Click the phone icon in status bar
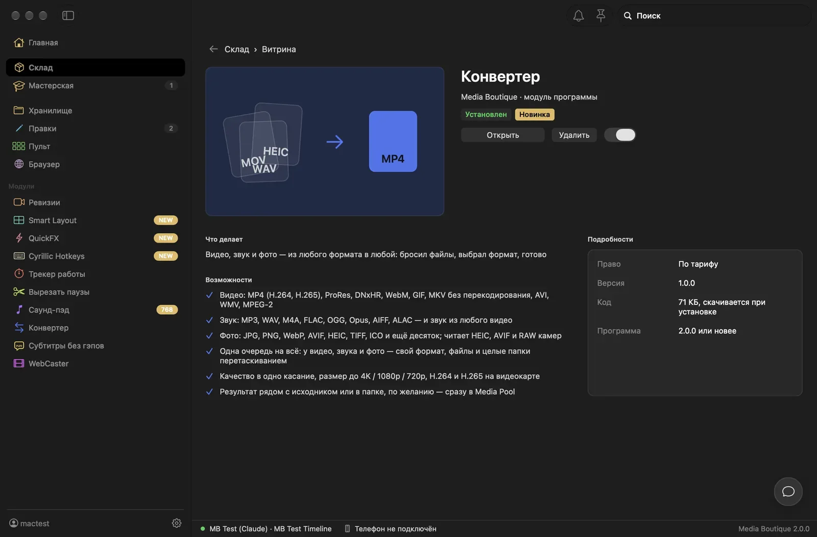The width and height of the screenshot is (817, 537). point(347,529)
